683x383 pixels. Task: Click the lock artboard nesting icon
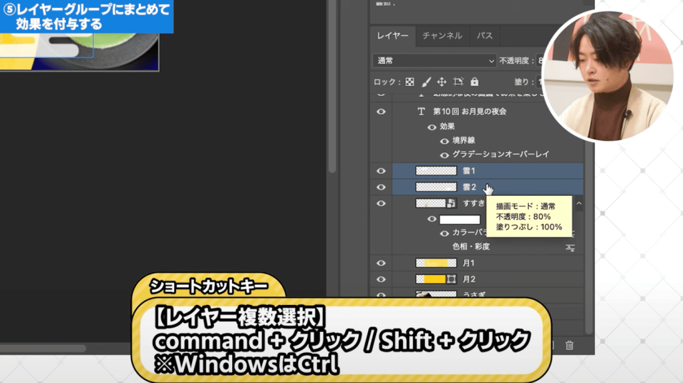tap(458, 82)
